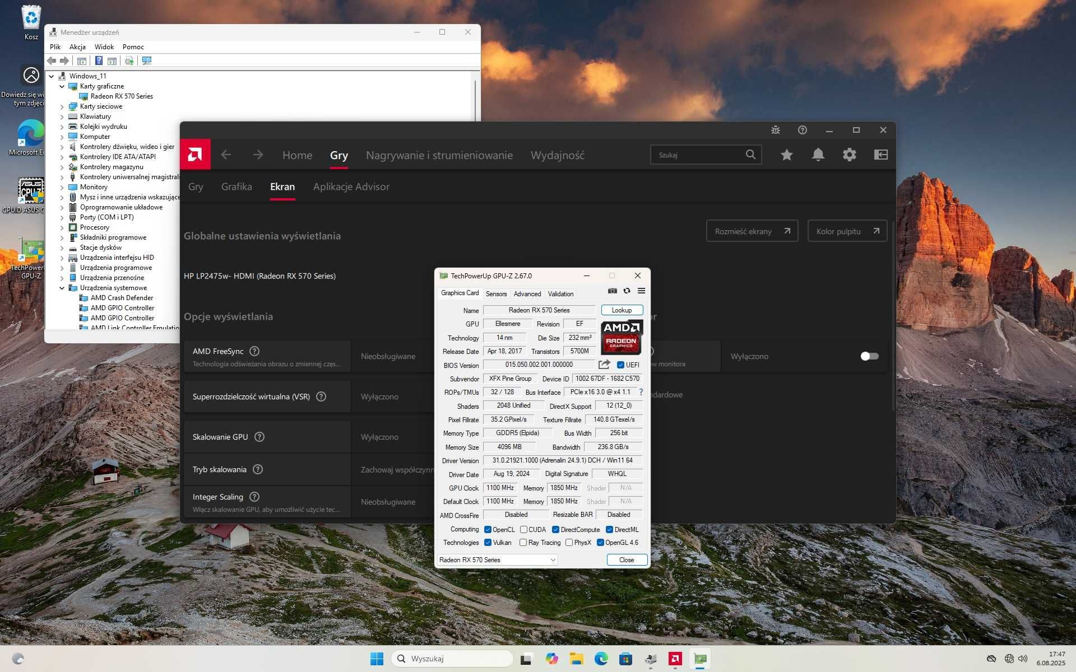Click the AMD Radeon Graphics logo in GPU-Z
The image size is (1076, 672).
(x=622, y=337)
